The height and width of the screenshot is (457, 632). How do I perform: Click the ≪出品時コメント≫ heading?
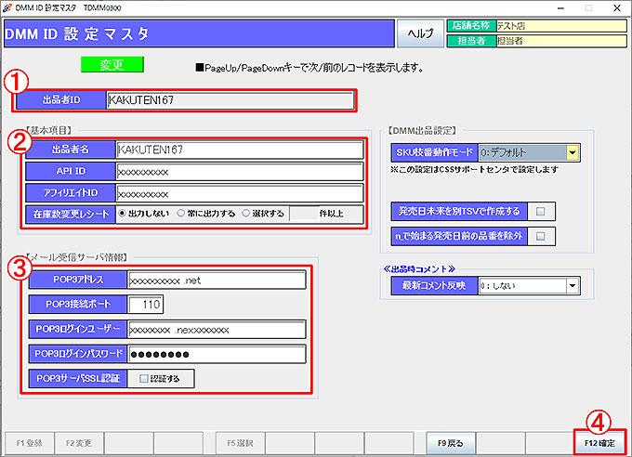(418, 268)
